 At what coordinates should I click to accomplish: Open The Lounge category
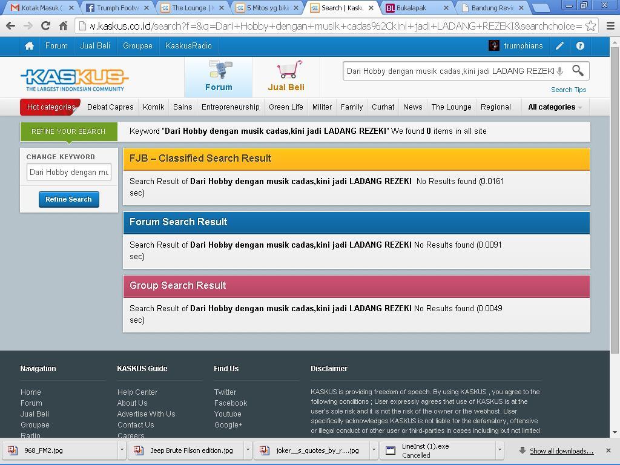pyautogui.click(x=452, y=107)
